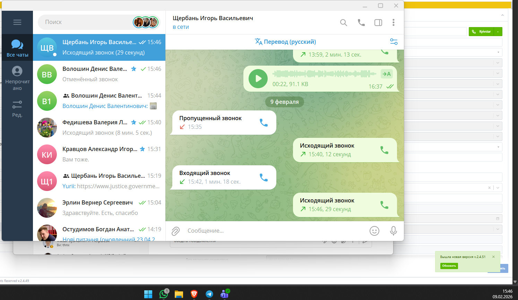Start a call from the chat header
518x300 pixels.
click(x=361, y=23)
